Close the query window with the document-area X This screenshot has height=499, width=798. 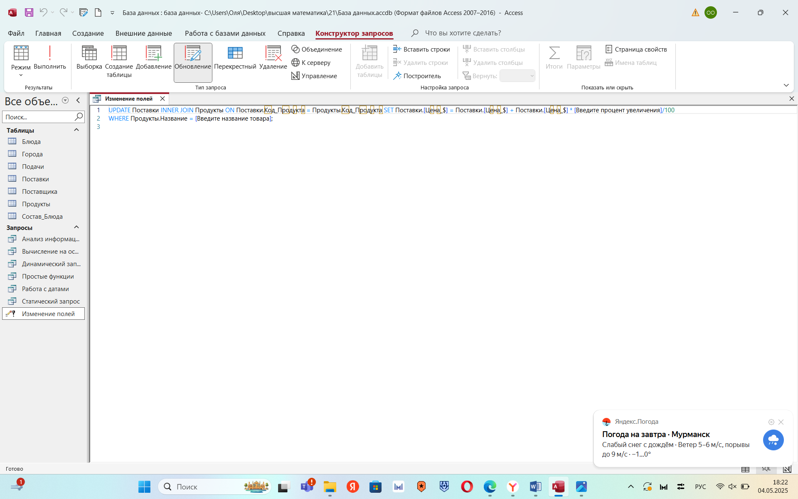coord(791,99)
